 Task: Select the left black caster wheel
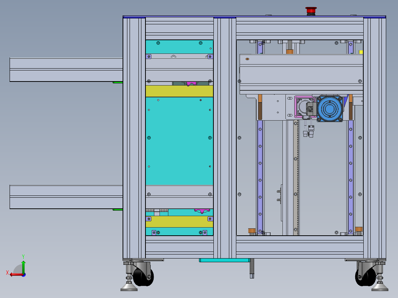point(143,277)
